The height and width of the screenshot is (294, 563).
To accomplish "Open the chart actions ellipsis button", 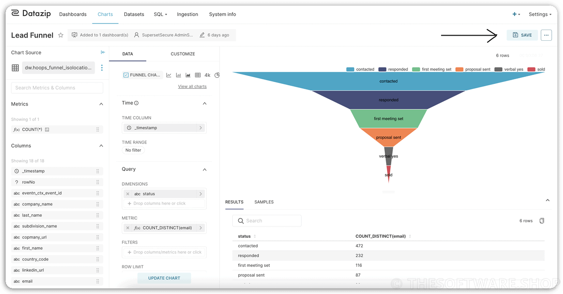I will 546,35.
